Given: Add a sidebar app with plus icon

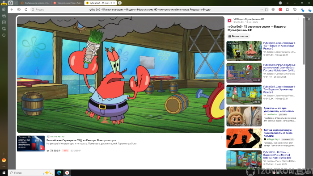Looking at the screenshot, I should 4,154.
